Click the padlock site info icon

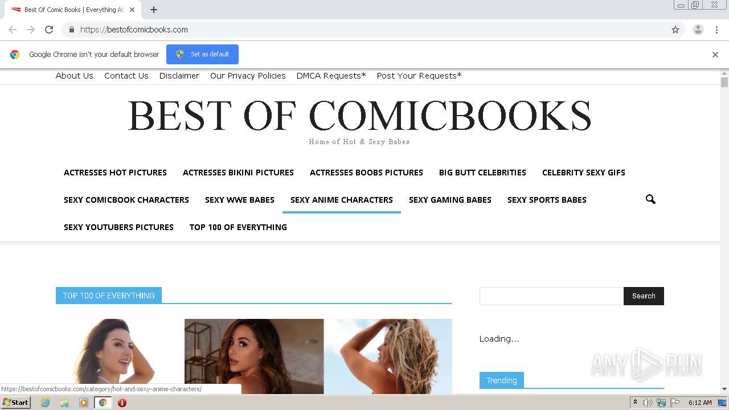(x=71, y=30)
